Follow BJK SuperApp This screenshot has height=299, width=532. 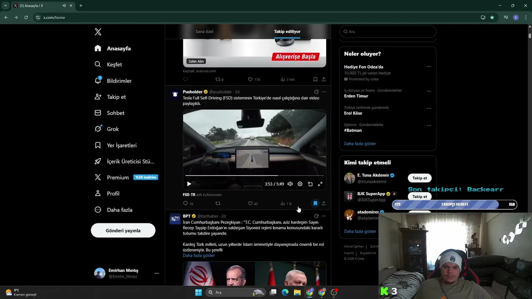point(420,196)
